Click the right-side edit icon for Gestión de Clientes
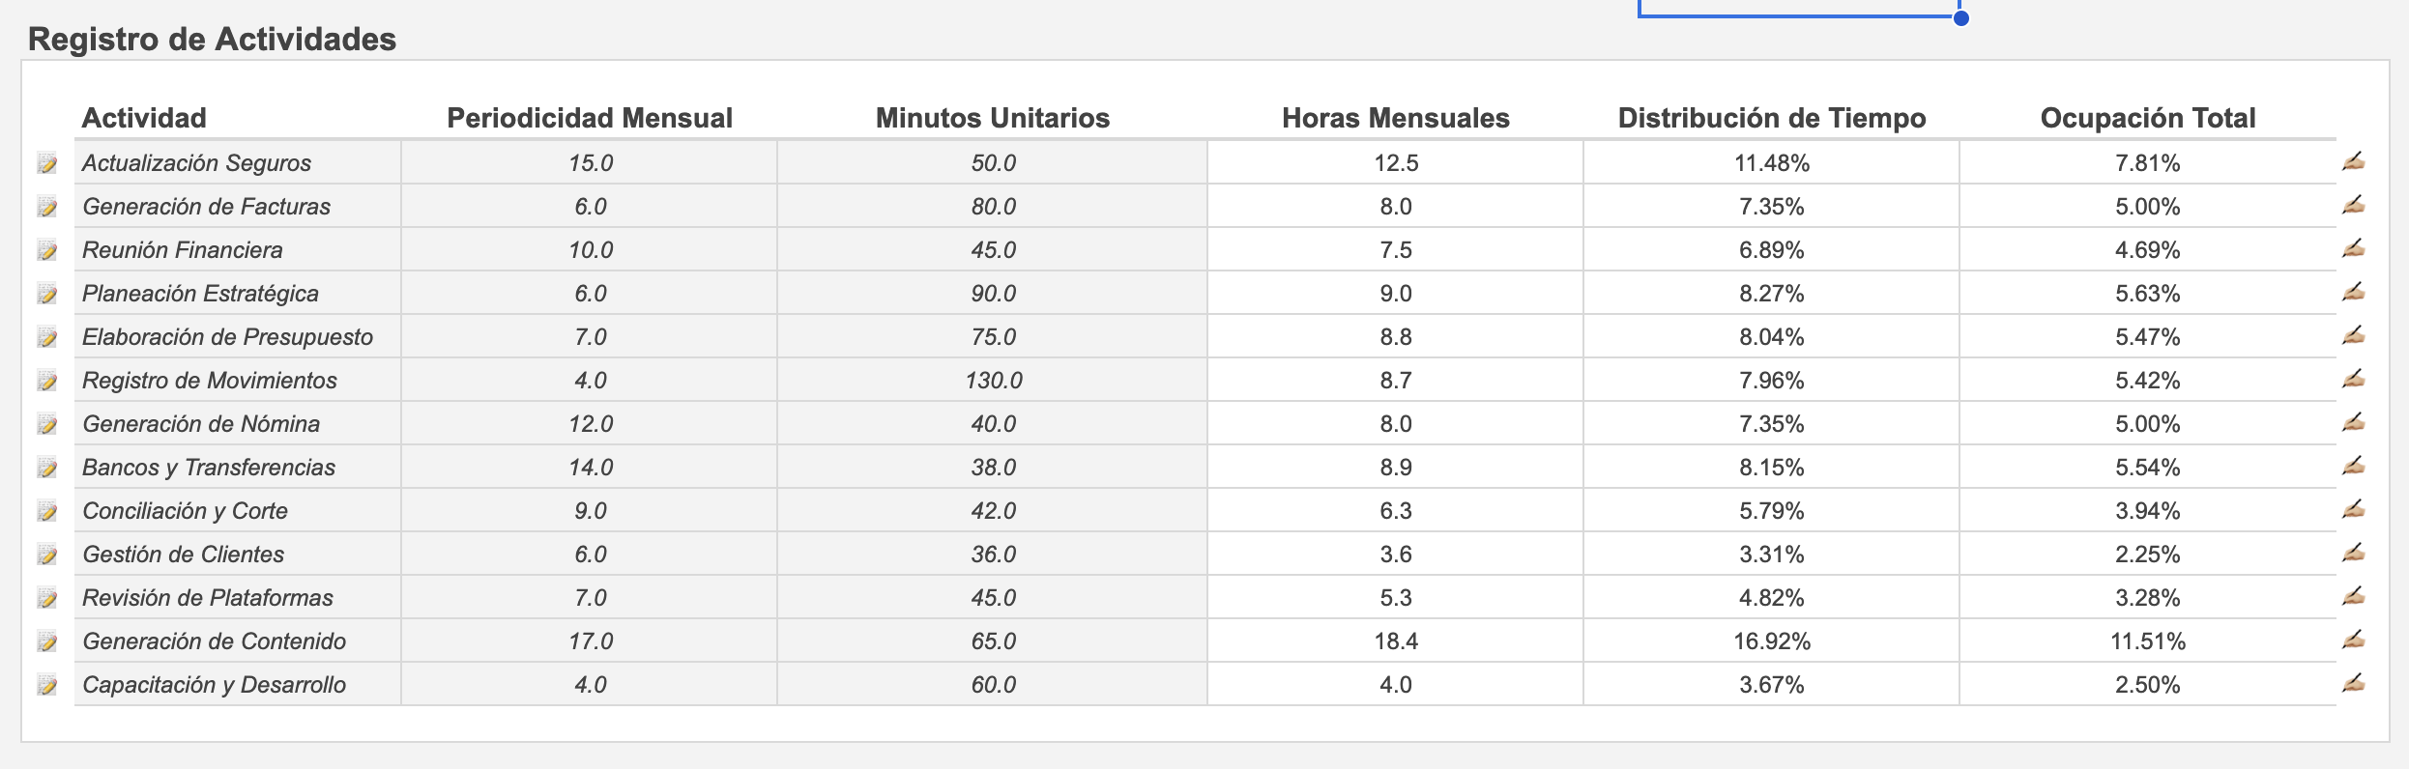The height and width of the screenshot is (769, 2409). pos(2353,554)
